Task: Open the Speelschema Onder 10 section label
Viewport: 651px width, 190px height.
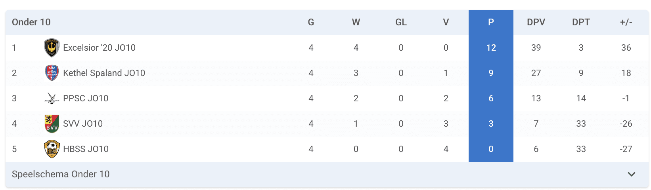Action: (61, 175)
